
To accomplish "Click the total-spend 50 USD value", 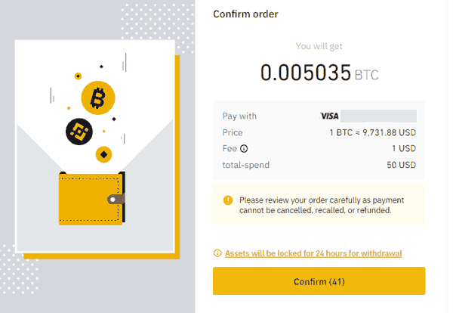I will (x=402, y=165).
